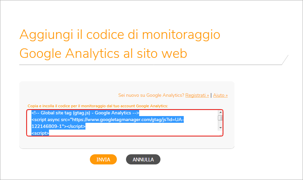Click the scroll up arrow in code box

tap(220, 112)
